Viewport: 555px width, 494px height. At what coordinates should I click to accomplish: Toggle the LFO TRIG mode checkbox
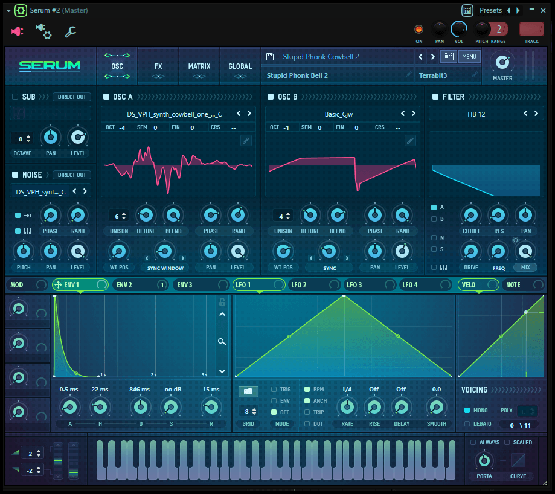point(274,390)
